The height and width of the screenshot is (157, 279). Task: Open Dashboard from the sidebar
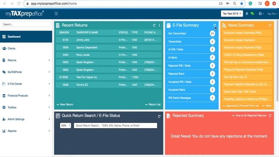coord(26,37)
